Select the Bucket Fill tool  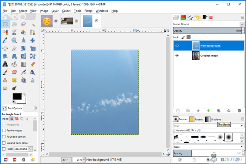pyautogui.click(x=14, y=64)
